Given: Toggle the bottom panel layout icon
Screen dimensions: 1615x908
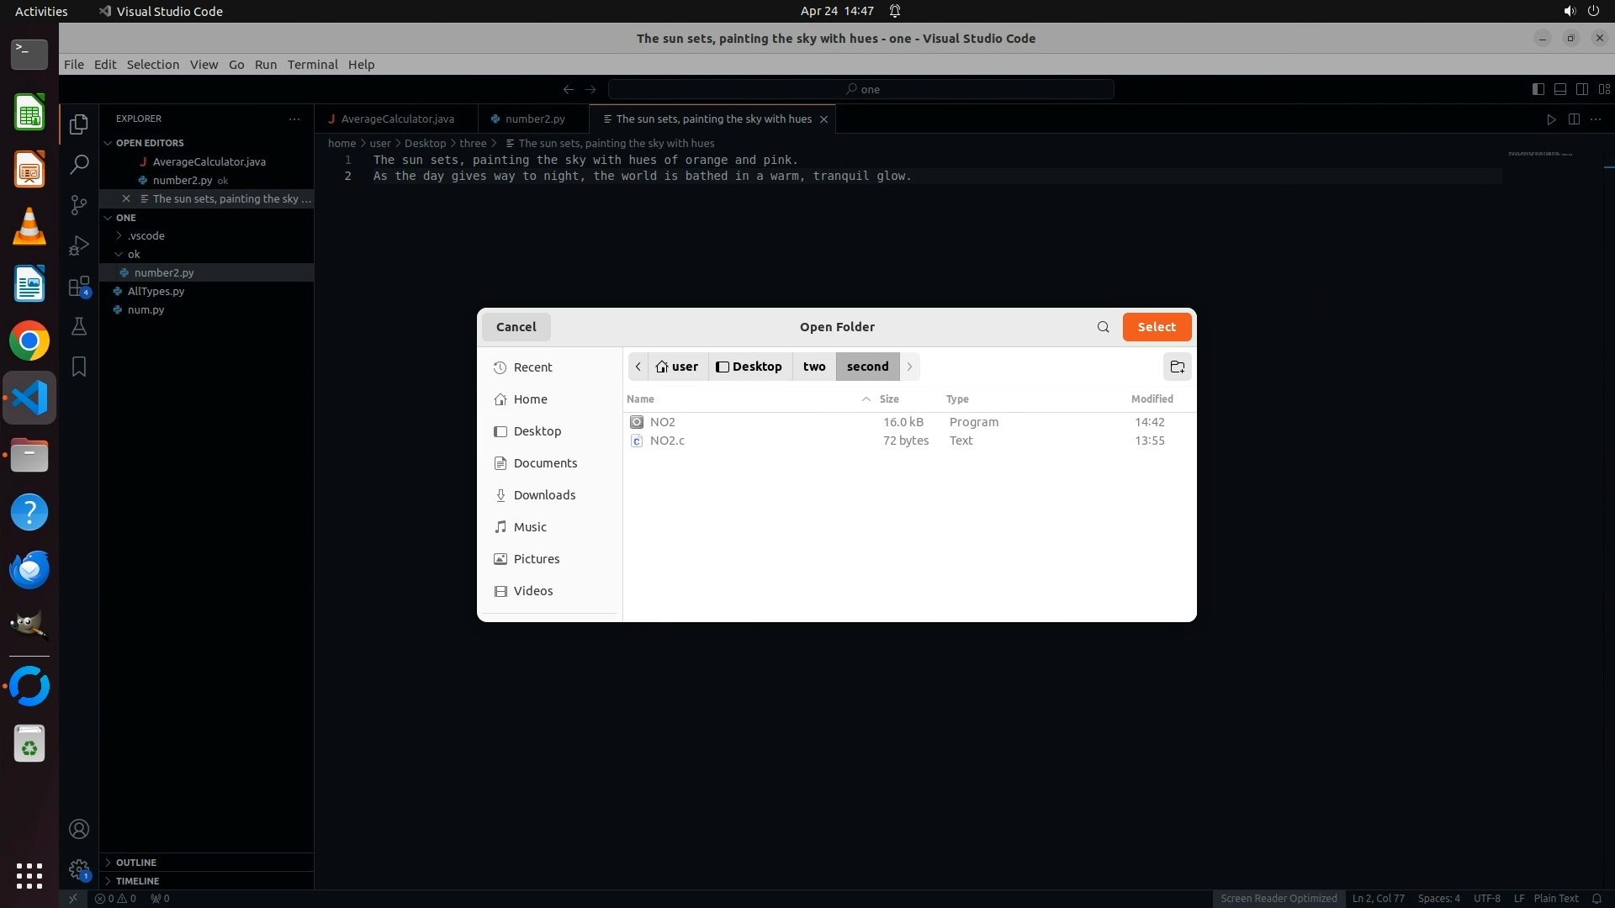Looking at the screenshot, I should [1559, 89].
